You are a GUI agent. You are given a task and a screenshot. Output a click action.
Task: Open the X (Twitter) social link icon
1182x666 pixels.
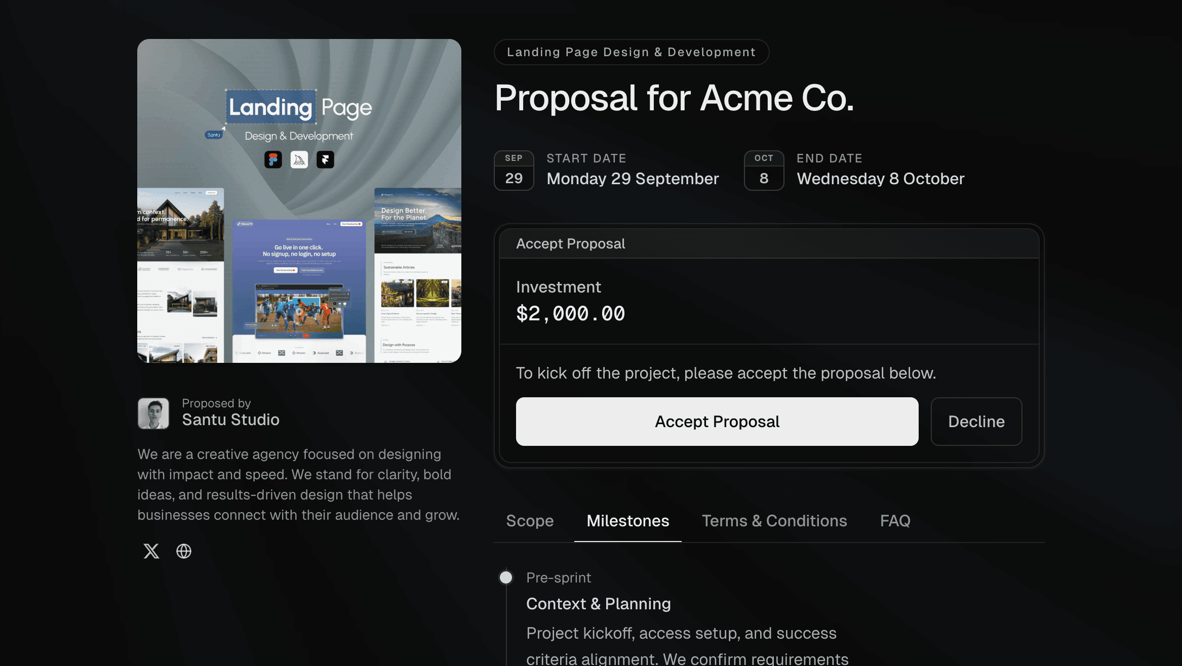click(151, 551)
